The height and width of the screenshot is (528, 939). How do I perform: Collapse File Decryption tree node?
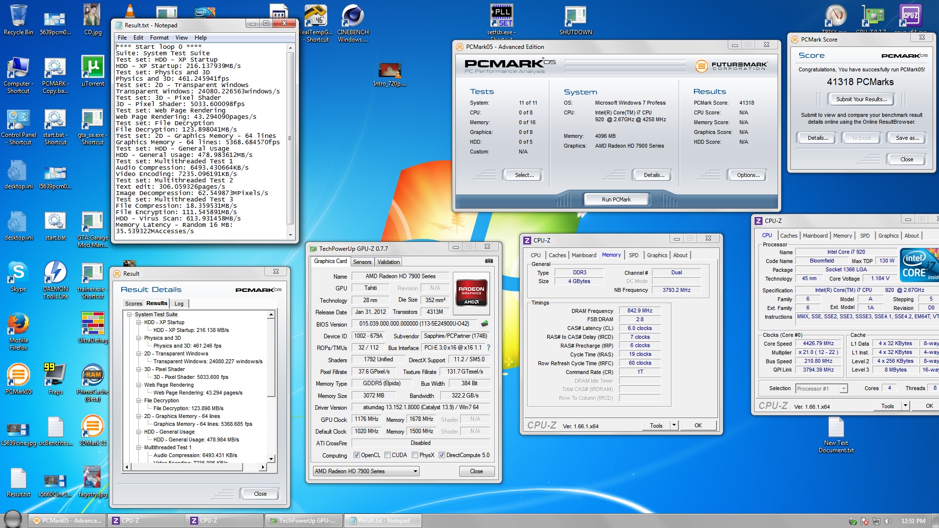[x=139, y=401]
